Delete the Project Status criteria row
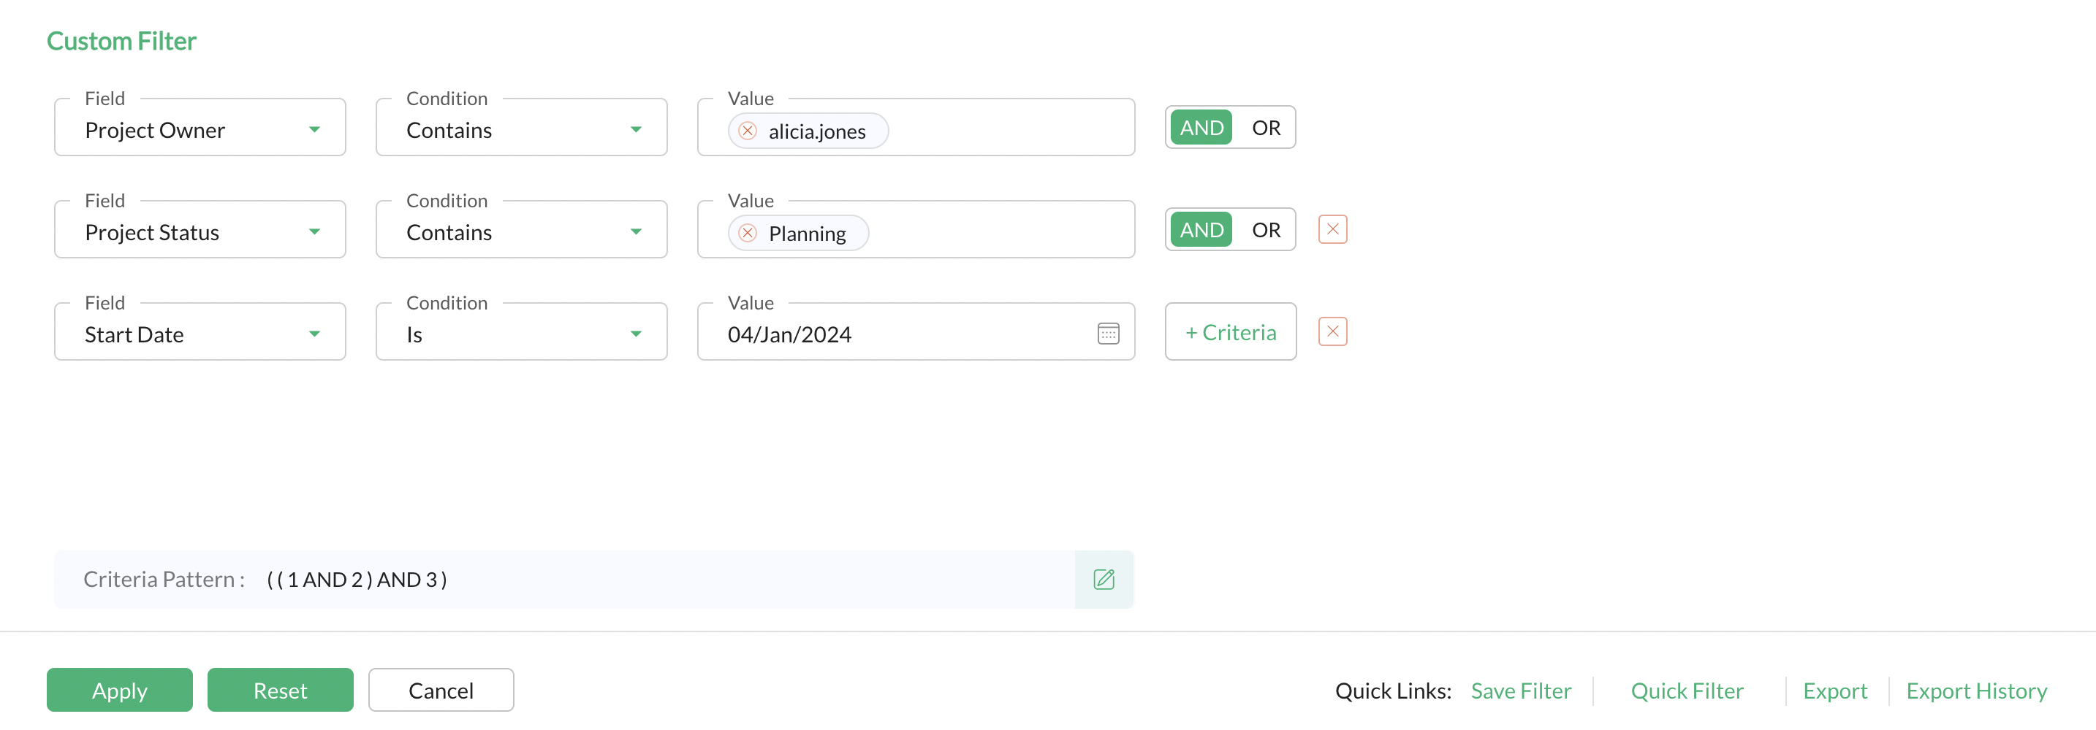 tap(1332, 229)
